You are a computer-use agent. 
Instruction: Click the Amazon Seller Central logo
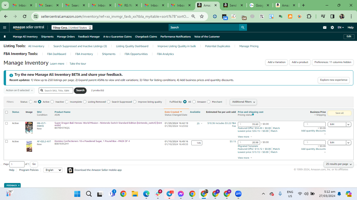tap(28, 27)
